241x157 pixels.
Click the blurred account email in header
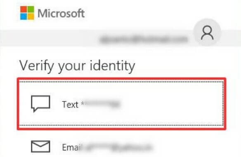pos(144,39)
